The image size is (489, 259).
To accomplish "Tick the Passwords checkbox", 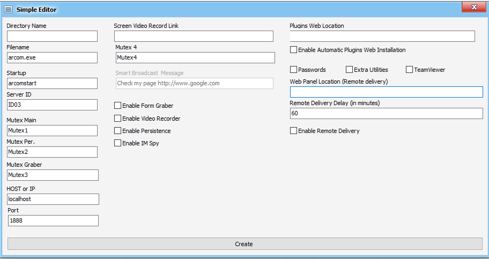I will 293,70.
